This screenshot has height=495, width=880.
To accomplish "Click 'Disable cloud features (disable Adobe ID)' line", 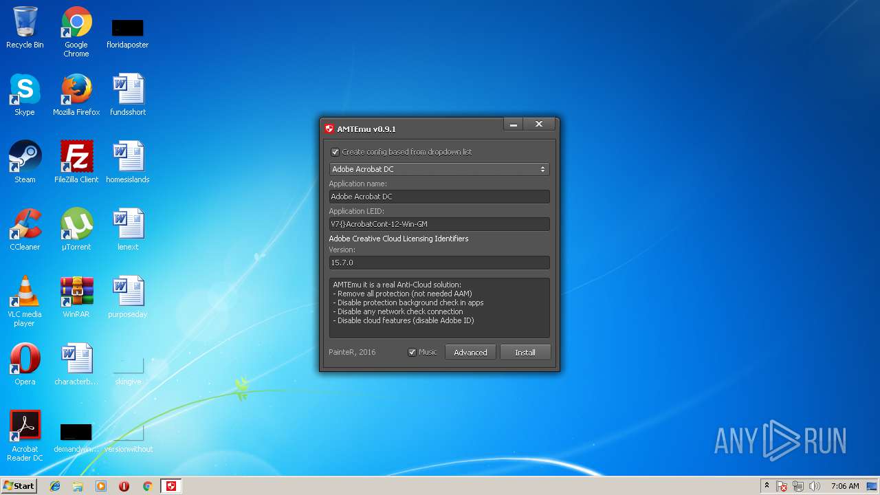I will pyautogui.click(x=404, y=320).
